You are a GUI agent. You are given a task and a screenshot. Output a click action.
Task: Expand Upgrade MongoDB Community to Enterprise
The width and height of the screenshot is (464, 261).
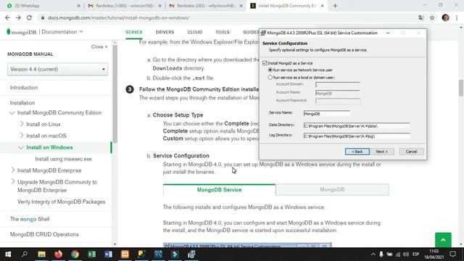tap(13, 182)
